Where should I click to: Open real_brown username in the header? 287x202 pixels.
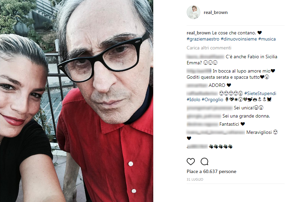point(216,12)
